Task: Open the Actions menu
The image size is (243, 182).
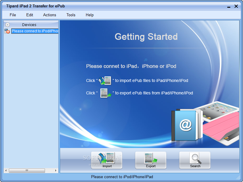Action: pos(50,15)
